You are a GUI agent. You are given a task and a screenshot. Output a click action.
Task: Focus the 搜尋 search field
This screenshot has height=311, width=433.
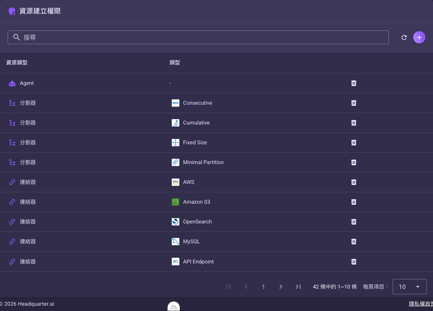pos(198,37)
